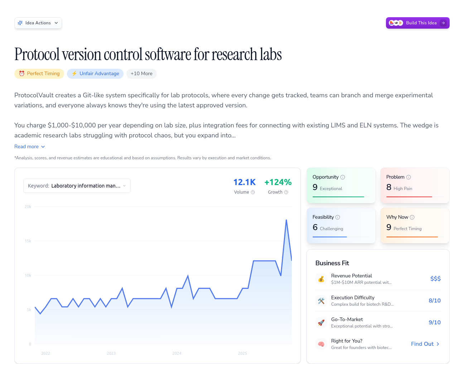Click the help icon beside Growth
464x378 pixels.
coord(286,192)
